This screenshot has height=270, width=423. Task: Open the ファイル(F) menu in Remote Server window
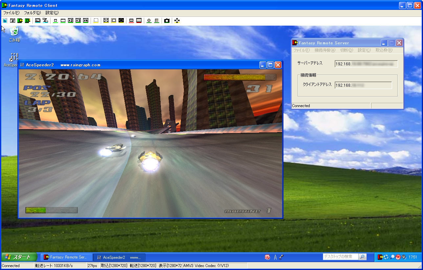(301, 50)
